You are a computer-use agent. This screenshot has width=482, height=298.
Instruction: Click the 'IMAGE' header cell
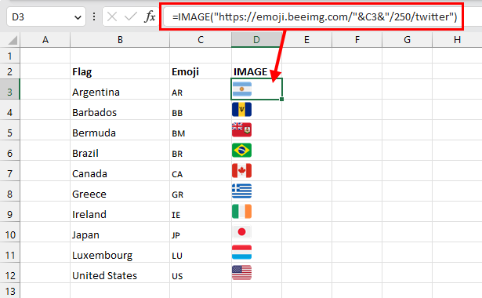256,71
